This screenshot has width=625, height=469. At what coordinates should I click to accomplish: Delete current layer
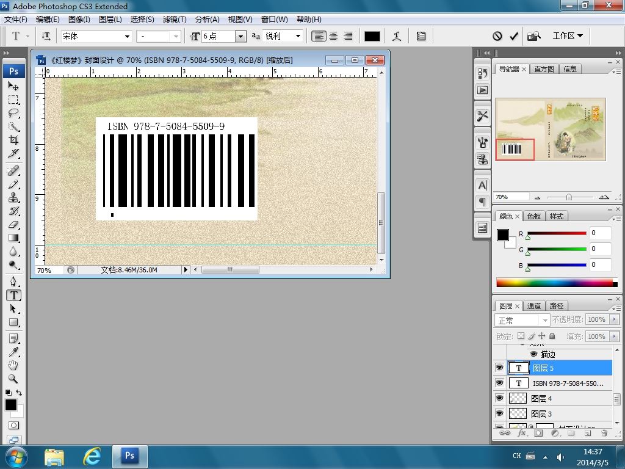(604, 433)
